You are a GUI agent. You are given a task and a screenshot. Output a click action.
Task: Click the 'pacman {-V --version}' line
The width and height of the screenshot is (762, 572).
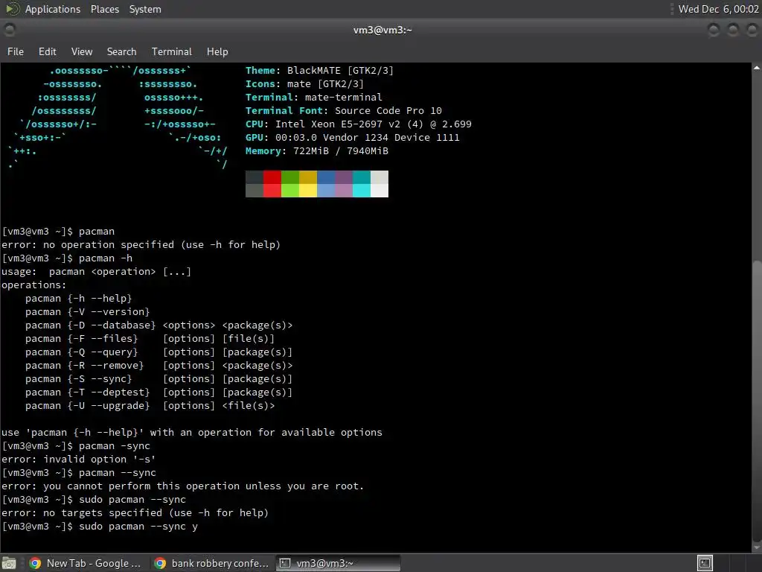pos(88,312)
